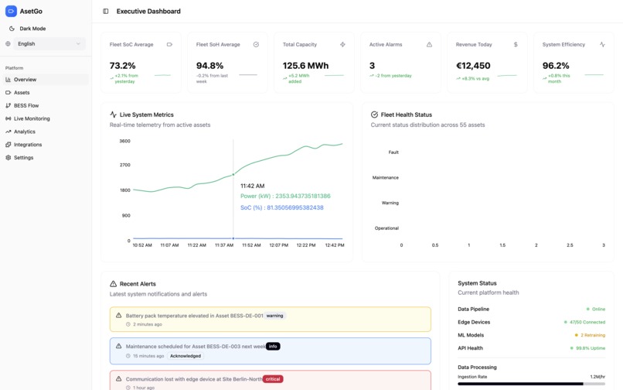Image resolution: width=623 pixels, height=390 pixels.
Task: Click the Fleet SoH Average checkmark icon
Action: (257, 45)
